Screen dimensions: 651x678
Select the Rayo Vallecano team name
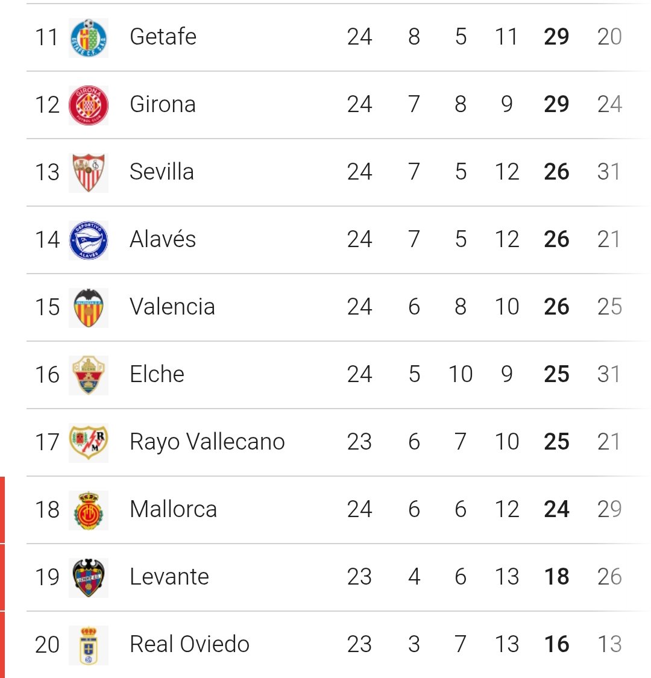point(207,442)
